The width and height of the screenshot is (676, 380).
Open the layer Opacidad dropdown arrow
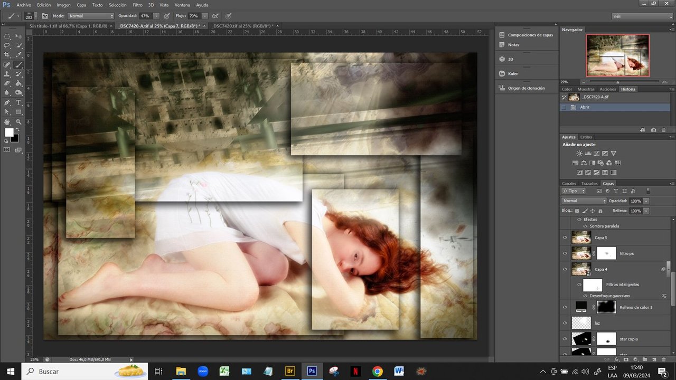coord(646,201)
